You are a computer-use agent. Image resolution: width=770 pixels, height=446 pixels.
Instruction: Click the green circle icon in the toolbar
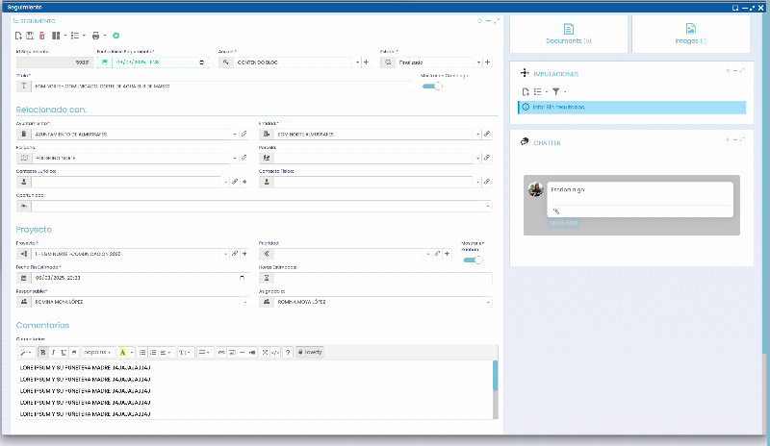[115, 36]
